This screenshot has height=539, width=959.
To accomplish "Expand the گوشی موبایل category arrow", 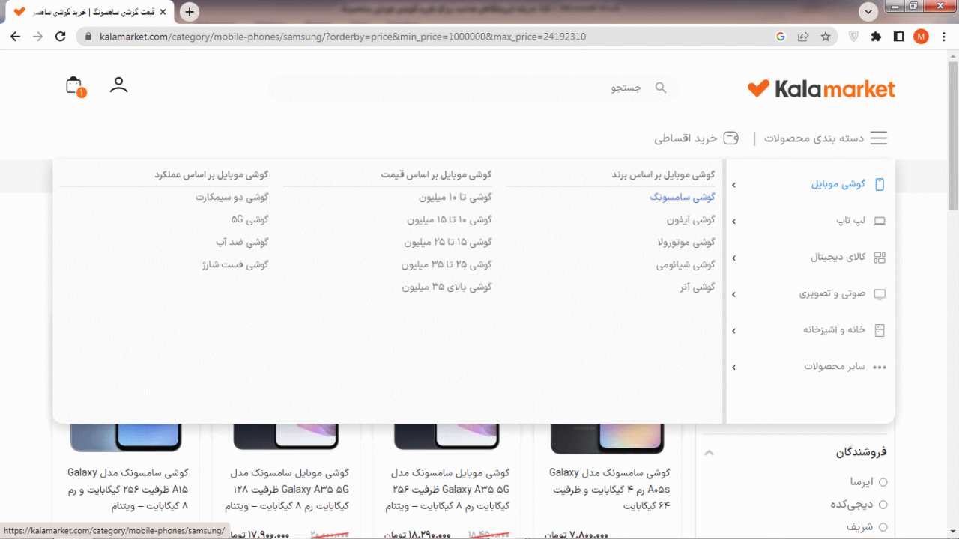I will [x=733, y=185].
